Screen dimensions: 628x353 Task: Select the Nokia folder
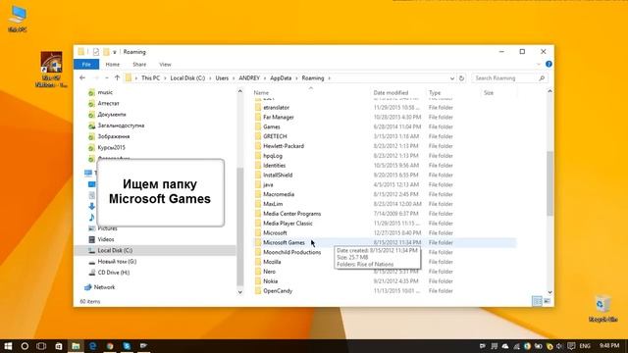[271, 281]
